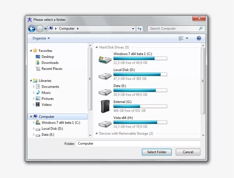Click the computer icon in the address bar
The image size is (234, 178).
coord(51,28)
